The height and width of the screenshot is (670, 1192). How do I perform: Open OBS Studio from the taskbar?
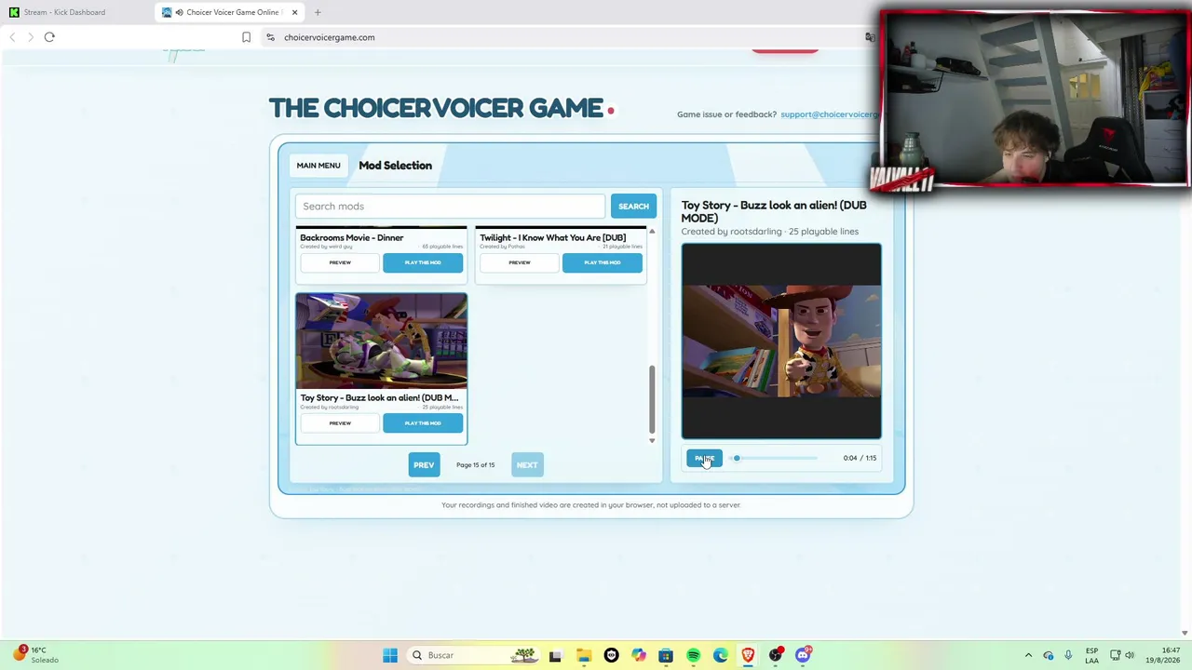click(776, 655)
